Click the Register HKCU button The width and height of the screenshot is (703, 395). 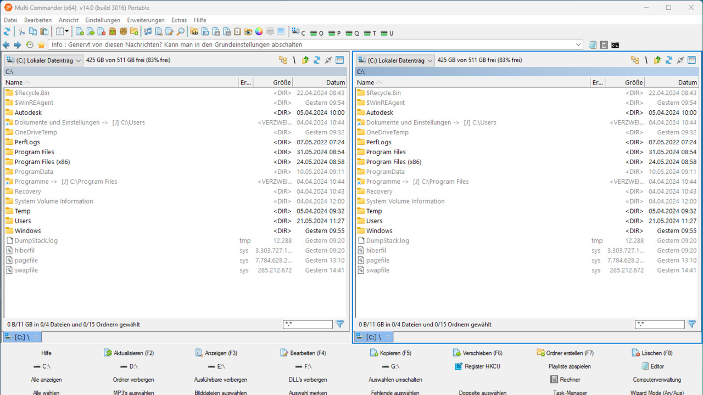[477, 366]
